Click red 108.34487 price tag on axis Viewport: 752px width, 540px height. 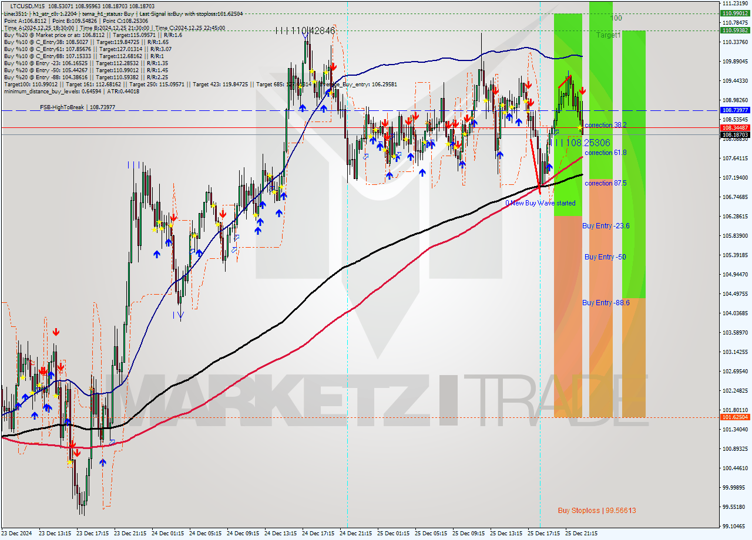[x=736, y=127]
